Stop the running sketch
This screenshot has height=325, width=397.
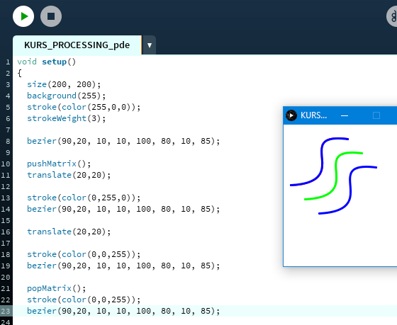click(51, 16)
